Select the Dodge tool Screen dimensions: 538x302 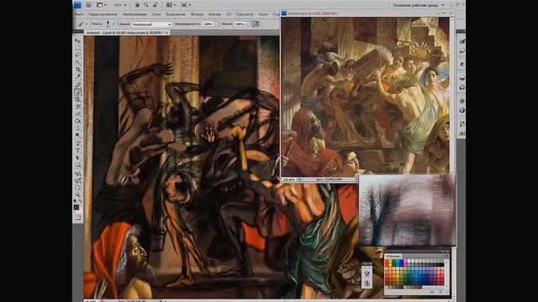pyautogui.click(x=78, y=135)
